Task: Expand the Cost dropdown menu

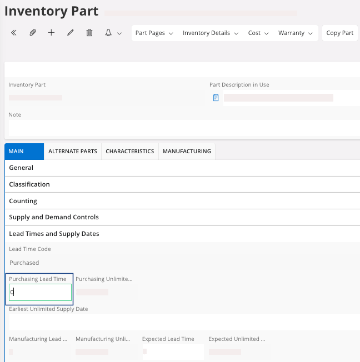Action: [258, 33]
